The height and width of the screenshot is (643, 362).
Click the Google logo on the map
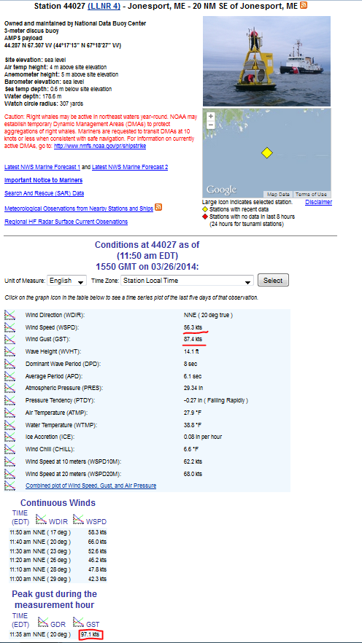[x=221, y=190]
